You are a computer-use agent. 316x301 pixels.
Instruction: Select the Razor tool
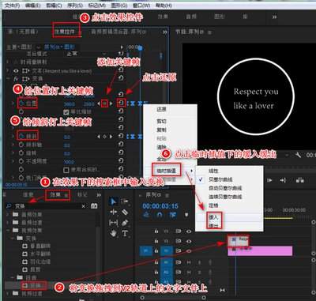[125, 212]
